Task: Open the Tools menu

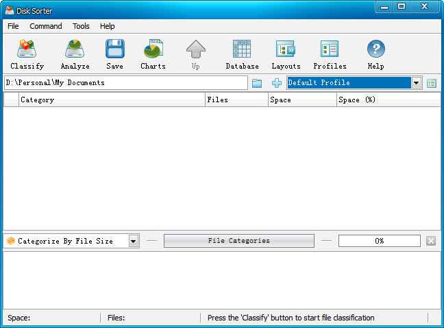Action: coord(81,26)
